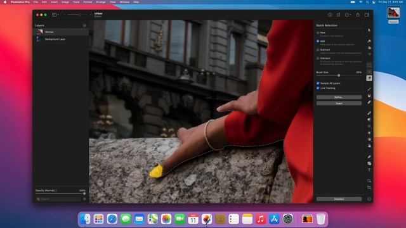This screenshot has width=406, height=228.
Task: Open the View menu
Action: (x=113, y=2)
